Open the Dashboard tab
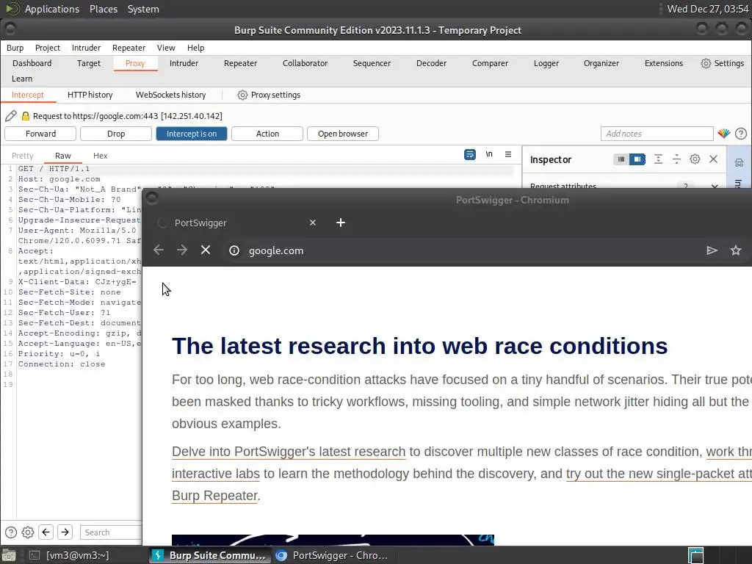Image resolution: width=752 pixels, height=564 pixels. [x=32, y=63]
